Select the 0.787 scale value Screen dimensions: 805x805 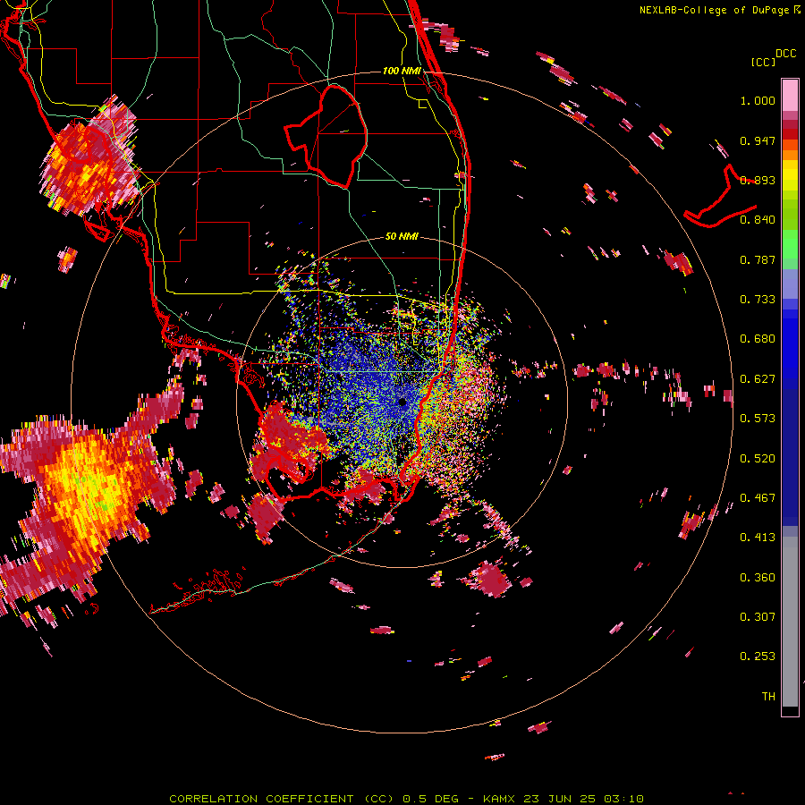pyautogui.click(x=758, y=259)
